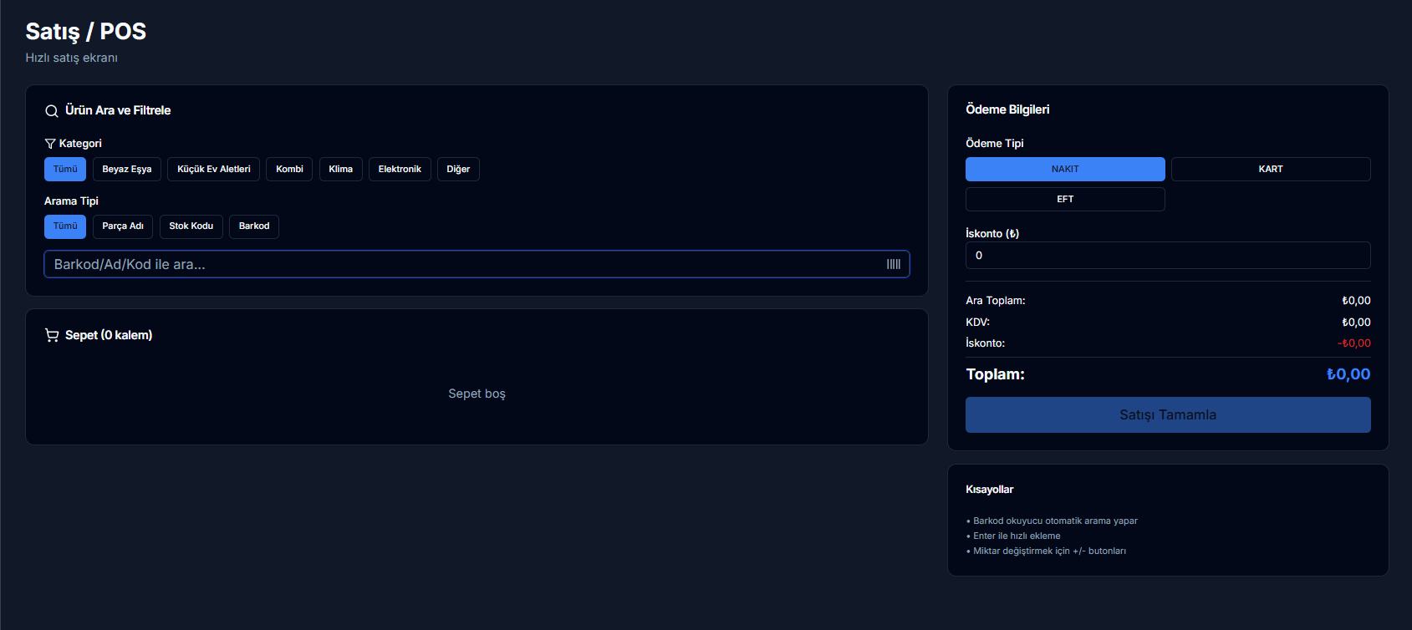The image size is (1412, 630).
Task: Click the Sepet boş message
Action: [x=477, y=394]
